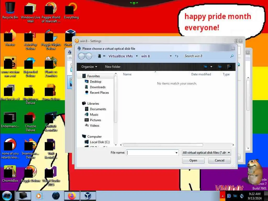Screen dimensions: 268x201
Task: Click win 8 Settings help button
Action: click(x=236, y=41)
